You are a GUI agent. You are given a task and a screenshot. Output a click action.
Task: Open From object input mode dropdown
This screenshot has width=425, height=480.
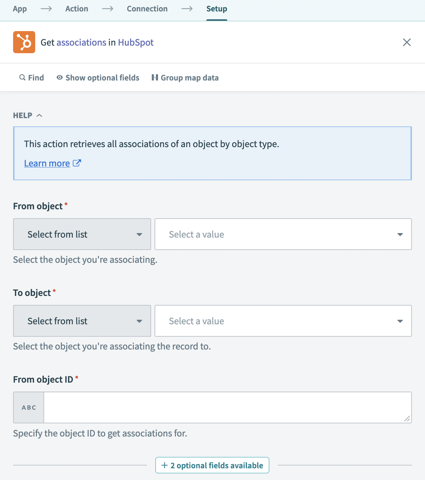pyautogui.click(x=82, y=234)
